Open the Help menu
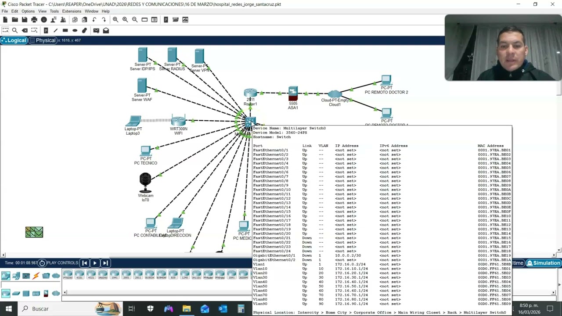 tap(106, 11)
